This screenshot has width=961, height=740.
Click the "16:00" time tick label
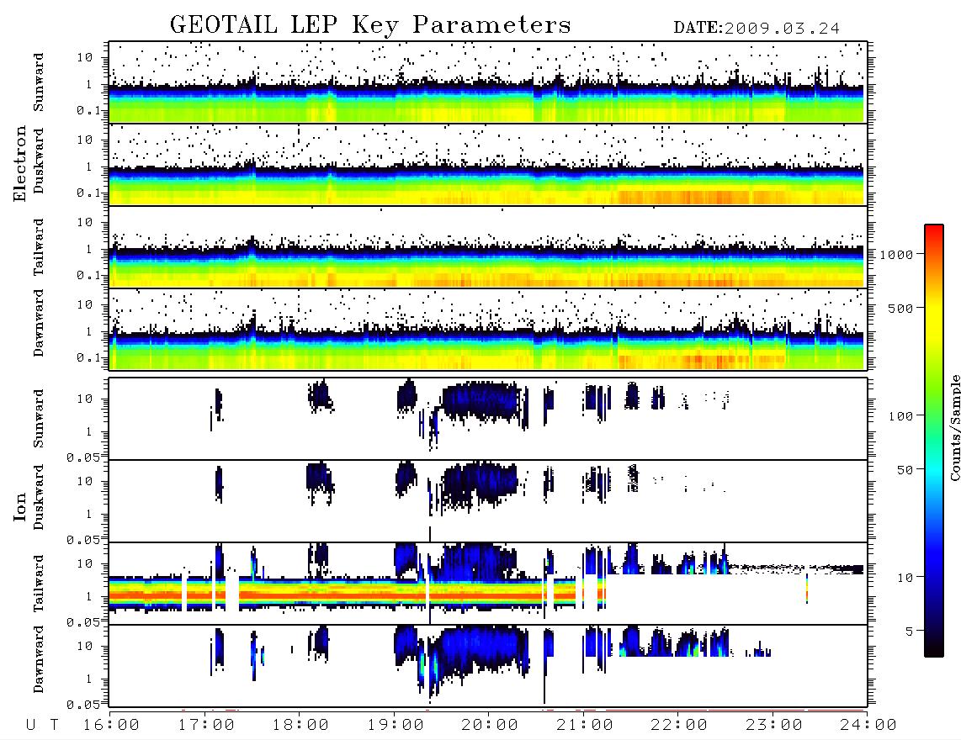pyautogui.click(x=111, y=726)
